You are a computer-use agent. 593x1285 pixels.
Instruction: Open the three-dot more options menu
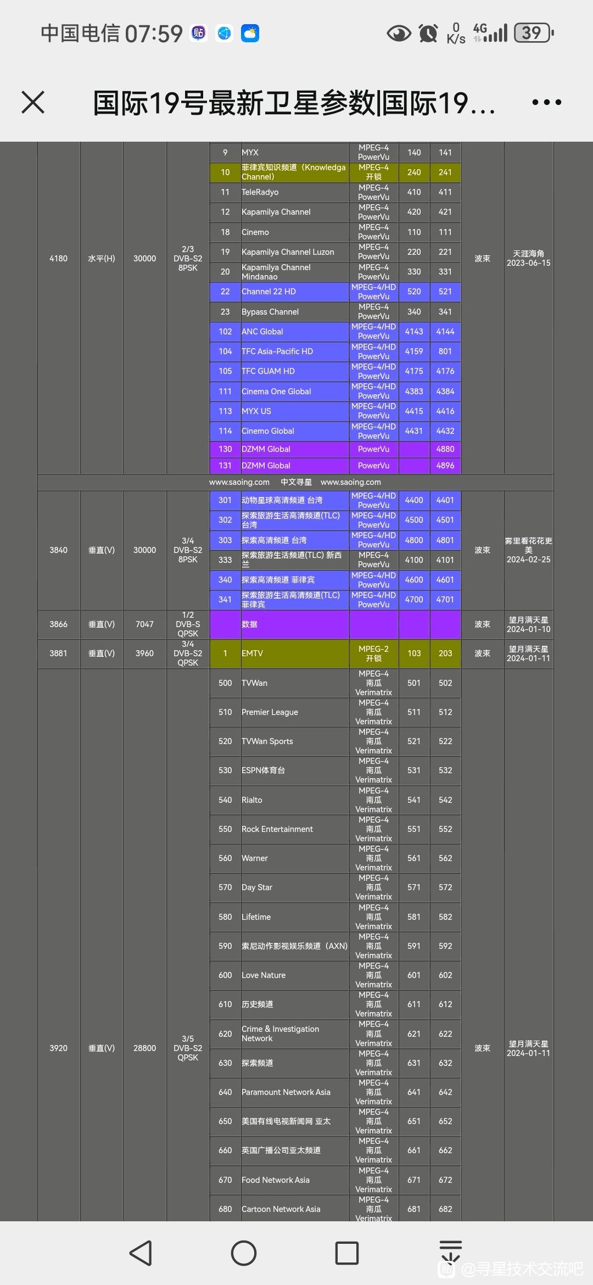pos(546,102)
